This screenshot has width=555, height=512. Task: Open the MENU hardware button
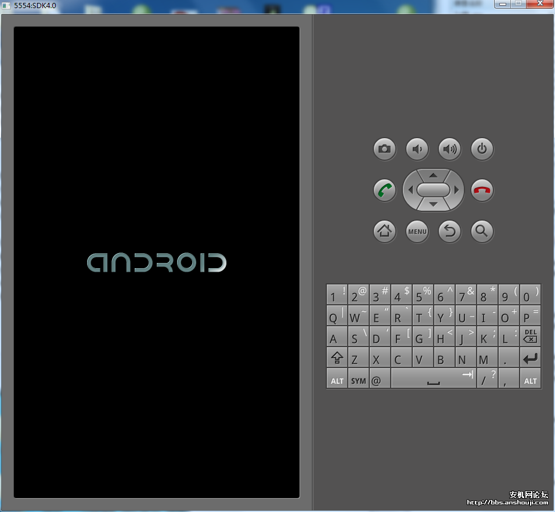pos(417,232)
